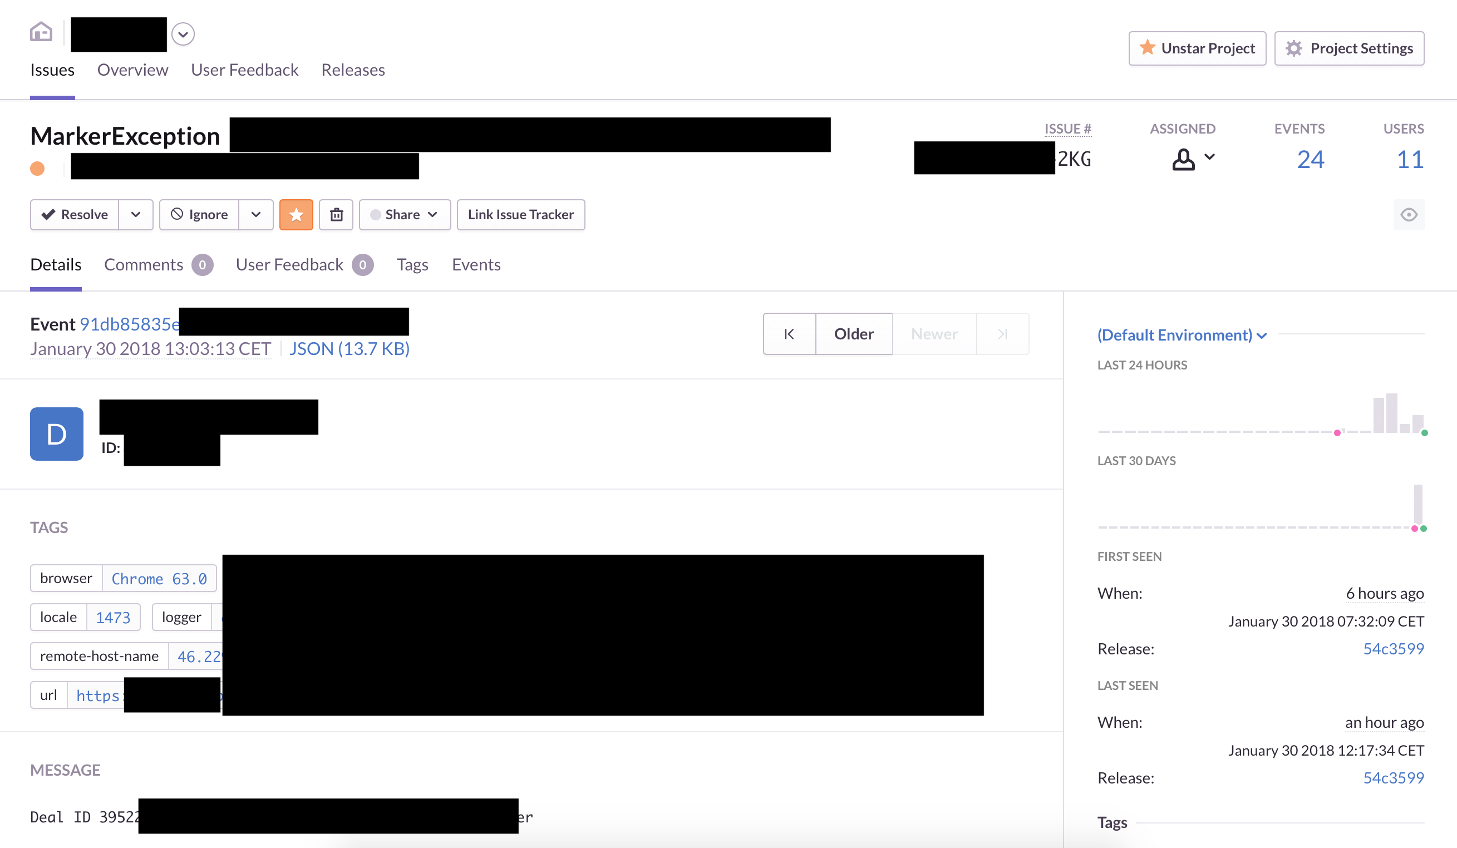Switch to the Comments tab

tap(159, 265)
